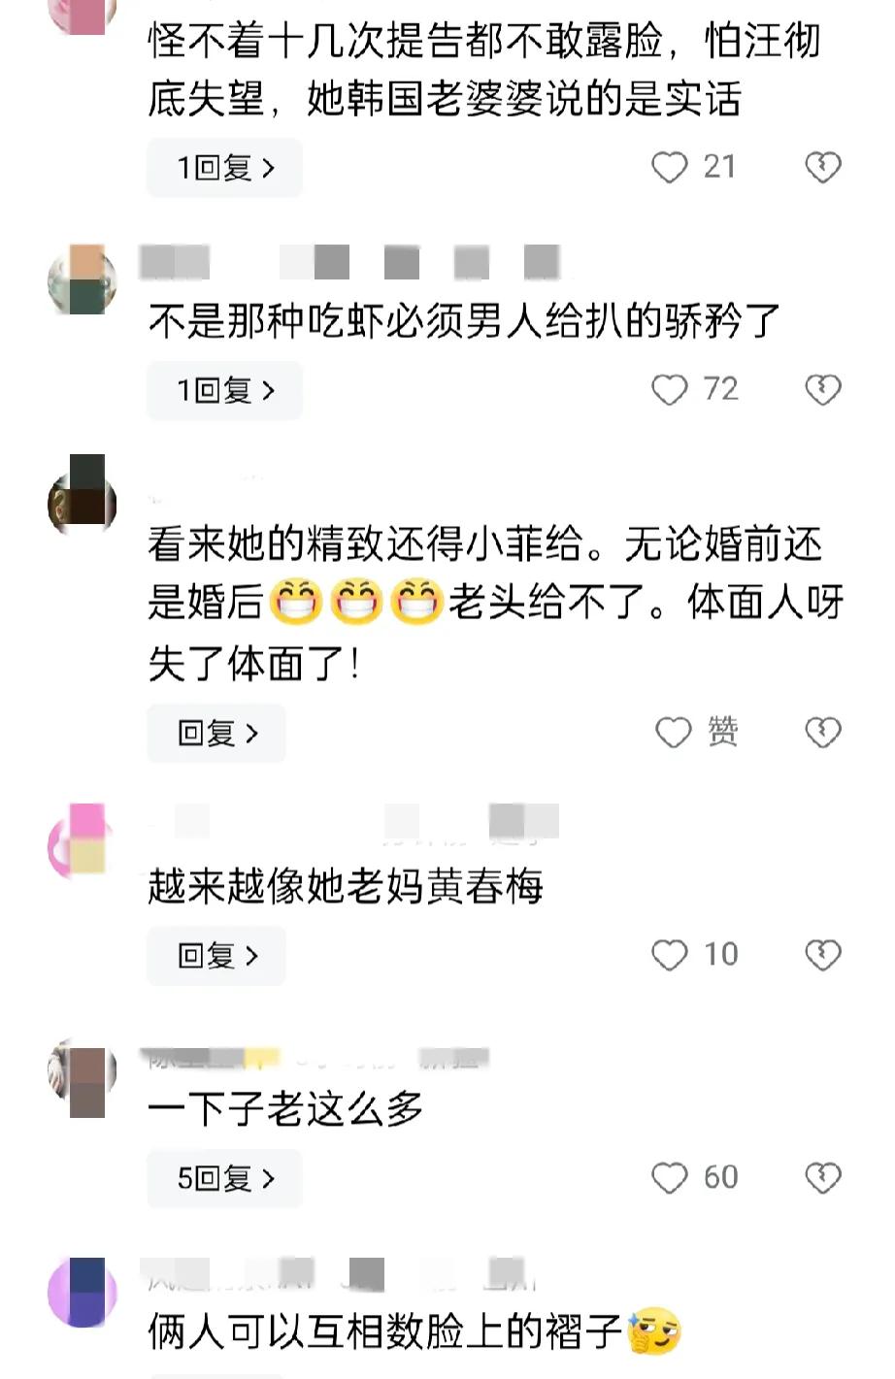Like the comment with 72 likes

(x=669, y=390)
